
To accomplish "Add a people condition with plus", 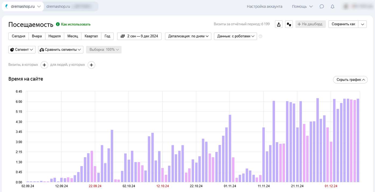I will click(x=91, y=65).
